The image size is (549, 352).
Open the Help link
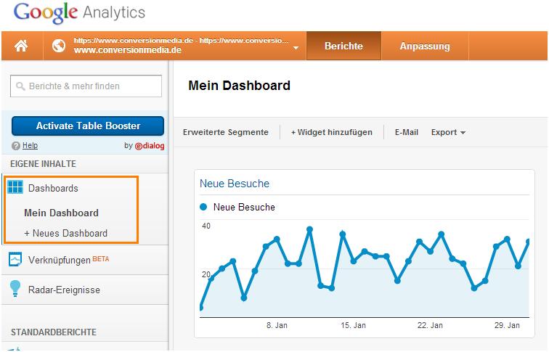[30, 146]
